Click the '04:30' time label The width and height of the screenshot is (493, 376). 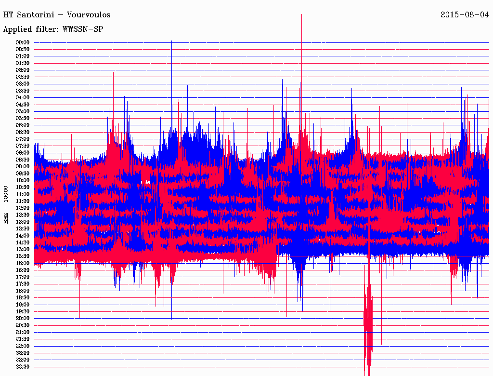pos(23,105)
